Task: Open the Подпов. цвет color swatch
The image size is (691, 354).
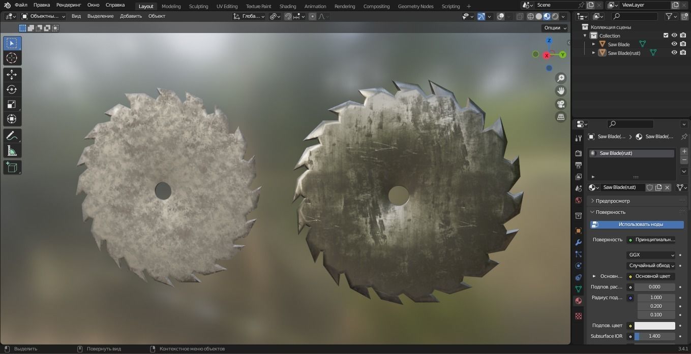Action: 655,325
